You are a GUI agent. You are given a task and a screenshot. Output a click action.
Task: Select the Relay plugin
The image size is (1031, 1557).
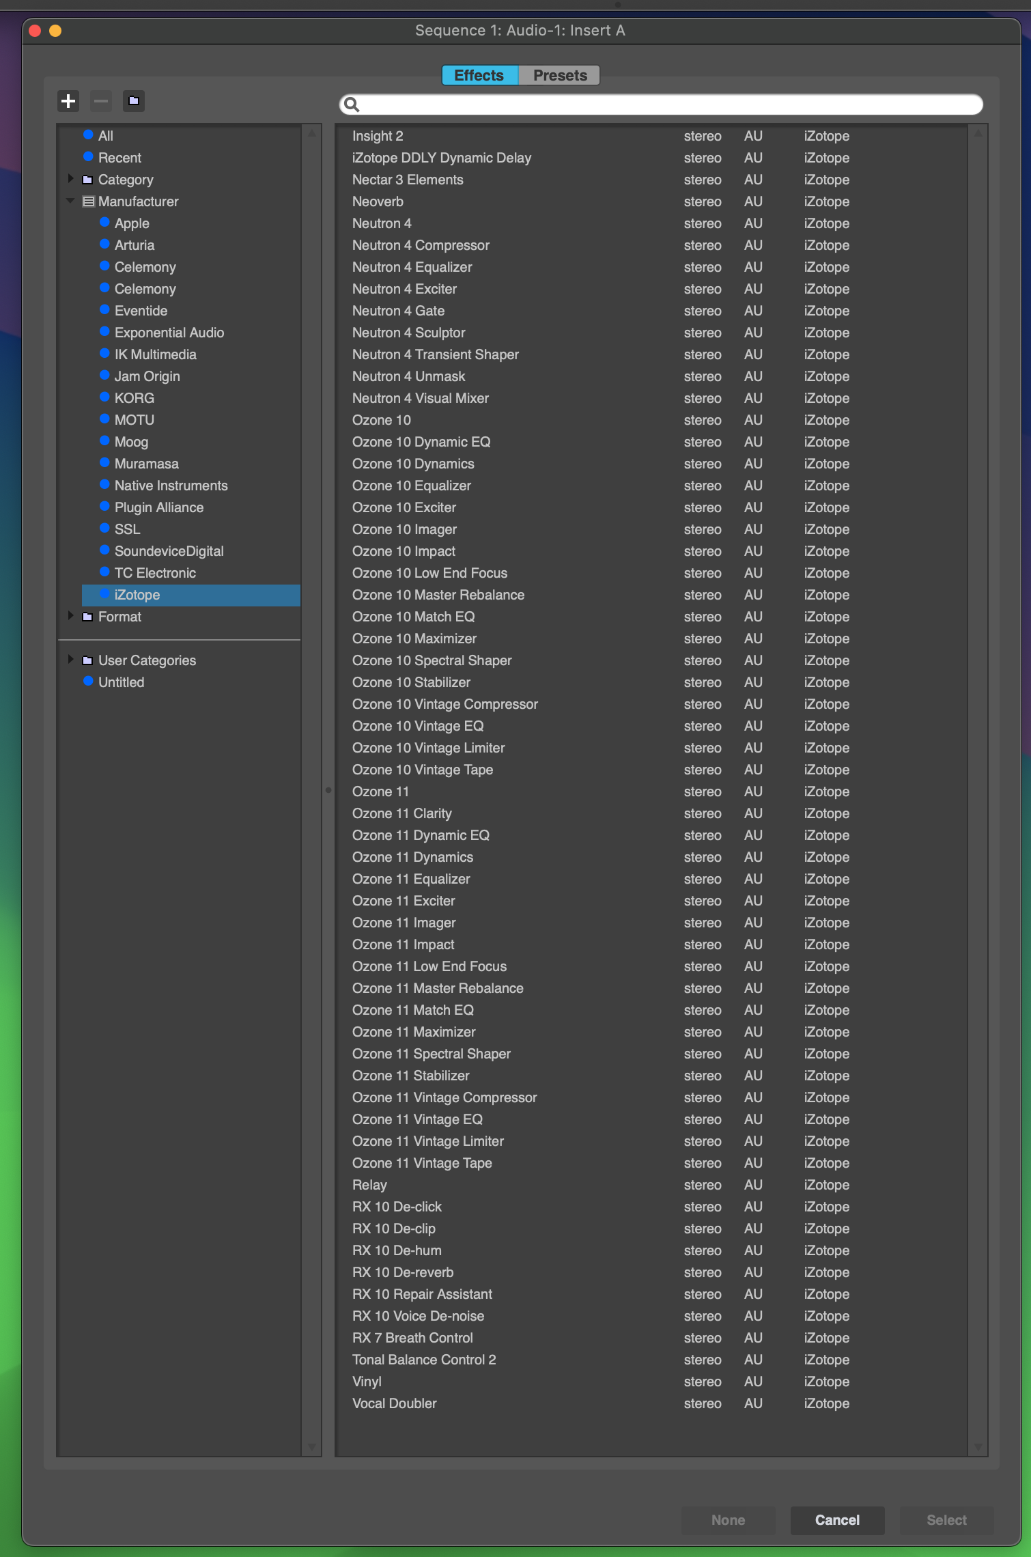coord(369,1185)
